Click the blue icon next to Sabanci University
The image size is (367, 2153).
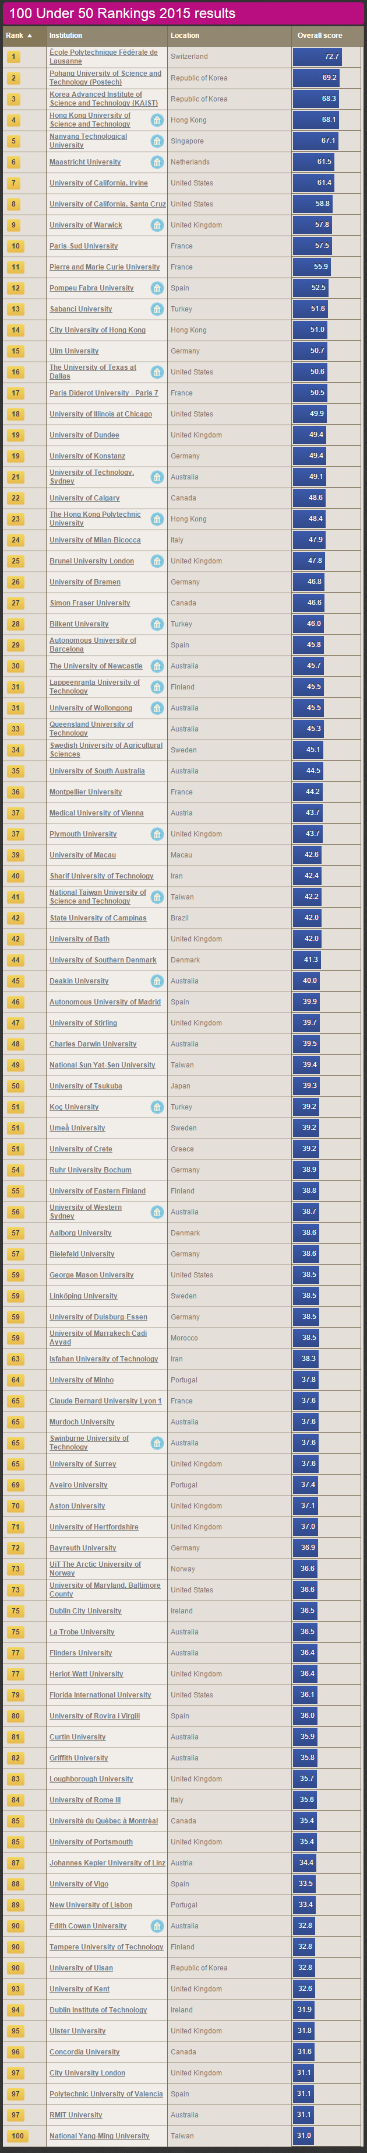[x=156, y=309]
